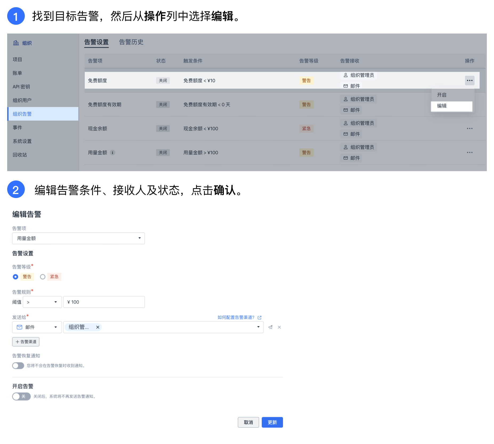Select 组织告警 in the sidebar
Viewport: 494px width, 444px height.
coord(43,114)
